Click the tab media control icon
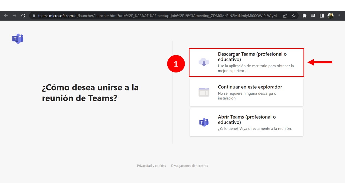The image size is (345, 194). click(x=313, y=15)
